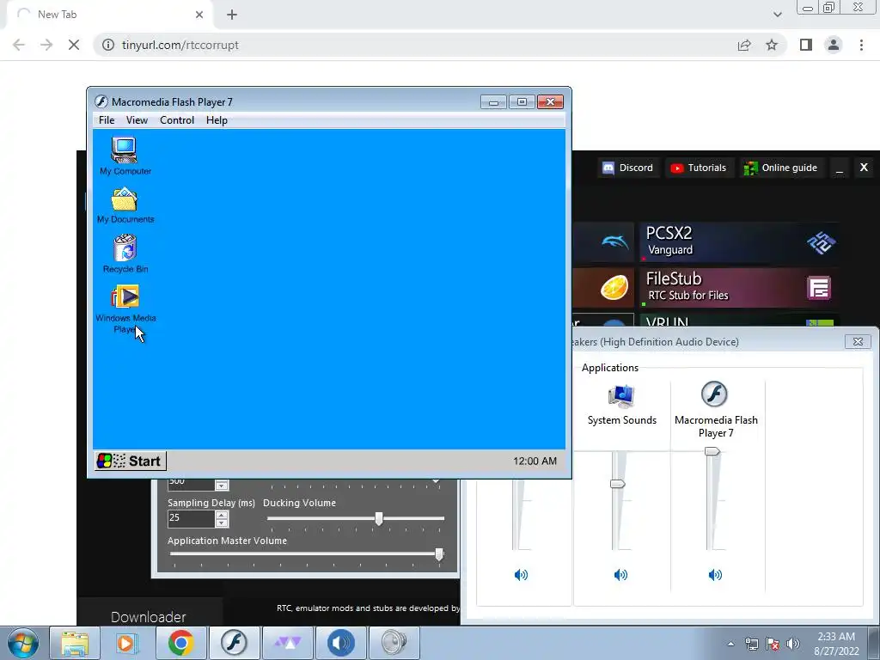
Task: Open Windows Explorer from taskbar
Action: [75, 643]
